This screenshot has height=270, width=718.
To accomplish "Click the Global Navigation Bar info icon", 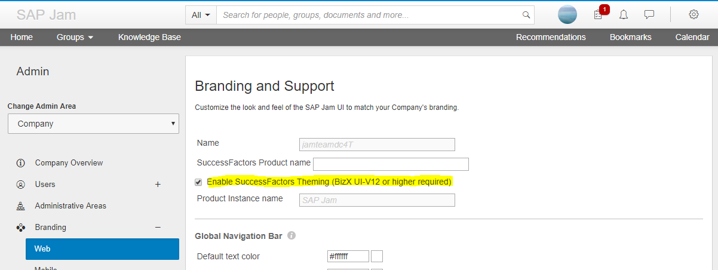I will (x=292, y=236).
